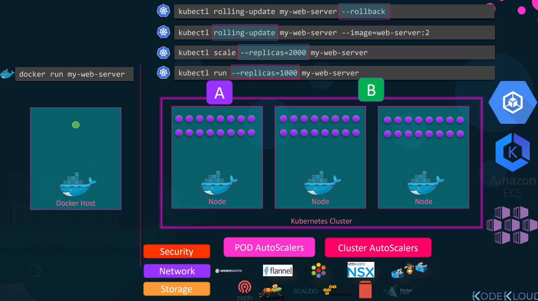This screenshot has height=301, width=538.
Task: Click the --image=web-server:2 text
Action: click(386, 33)
